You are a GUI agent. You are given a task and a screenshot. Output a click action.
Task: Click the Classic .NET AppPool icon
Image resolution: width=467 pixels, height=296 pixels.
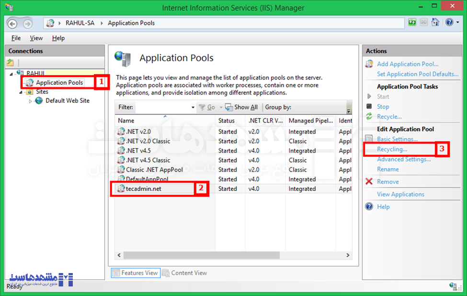click(x=121, y=169)
